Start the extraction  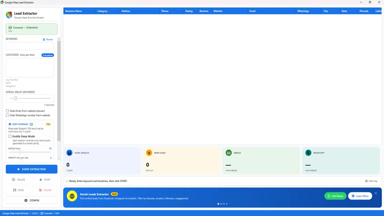point(31,169)
